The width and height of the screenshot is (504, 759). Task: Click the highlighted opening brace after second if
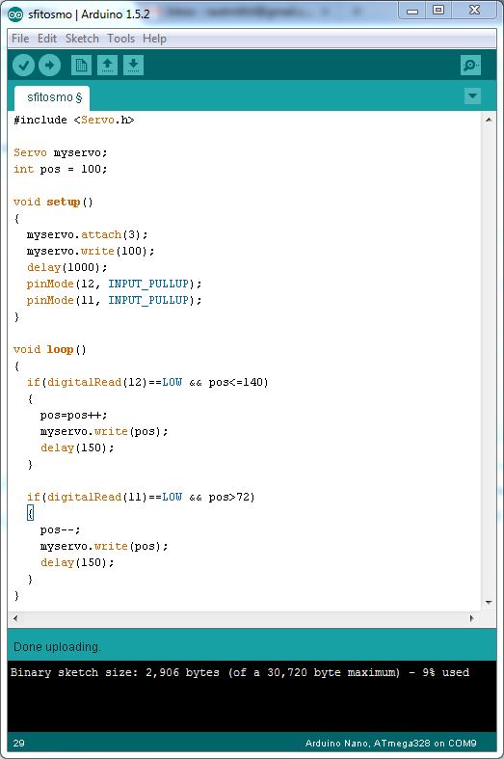click(31, 513)
